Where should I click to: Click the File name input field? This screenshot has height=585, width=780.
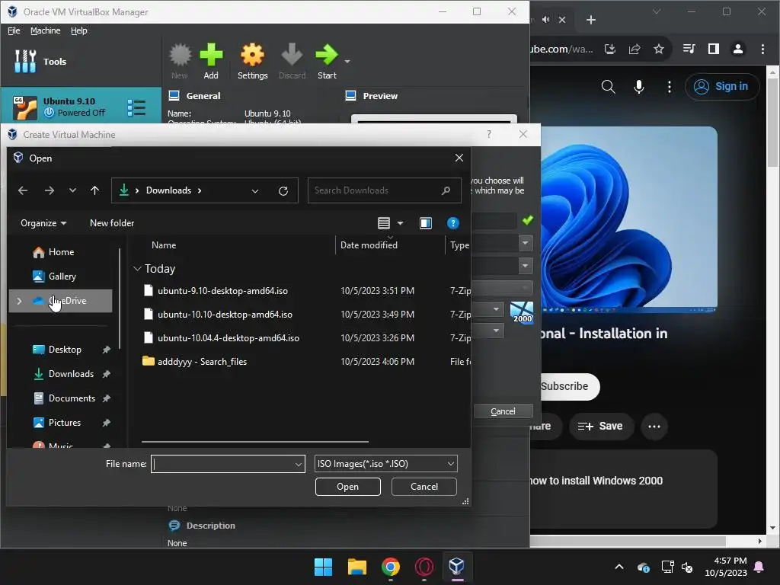coord(228,464)
